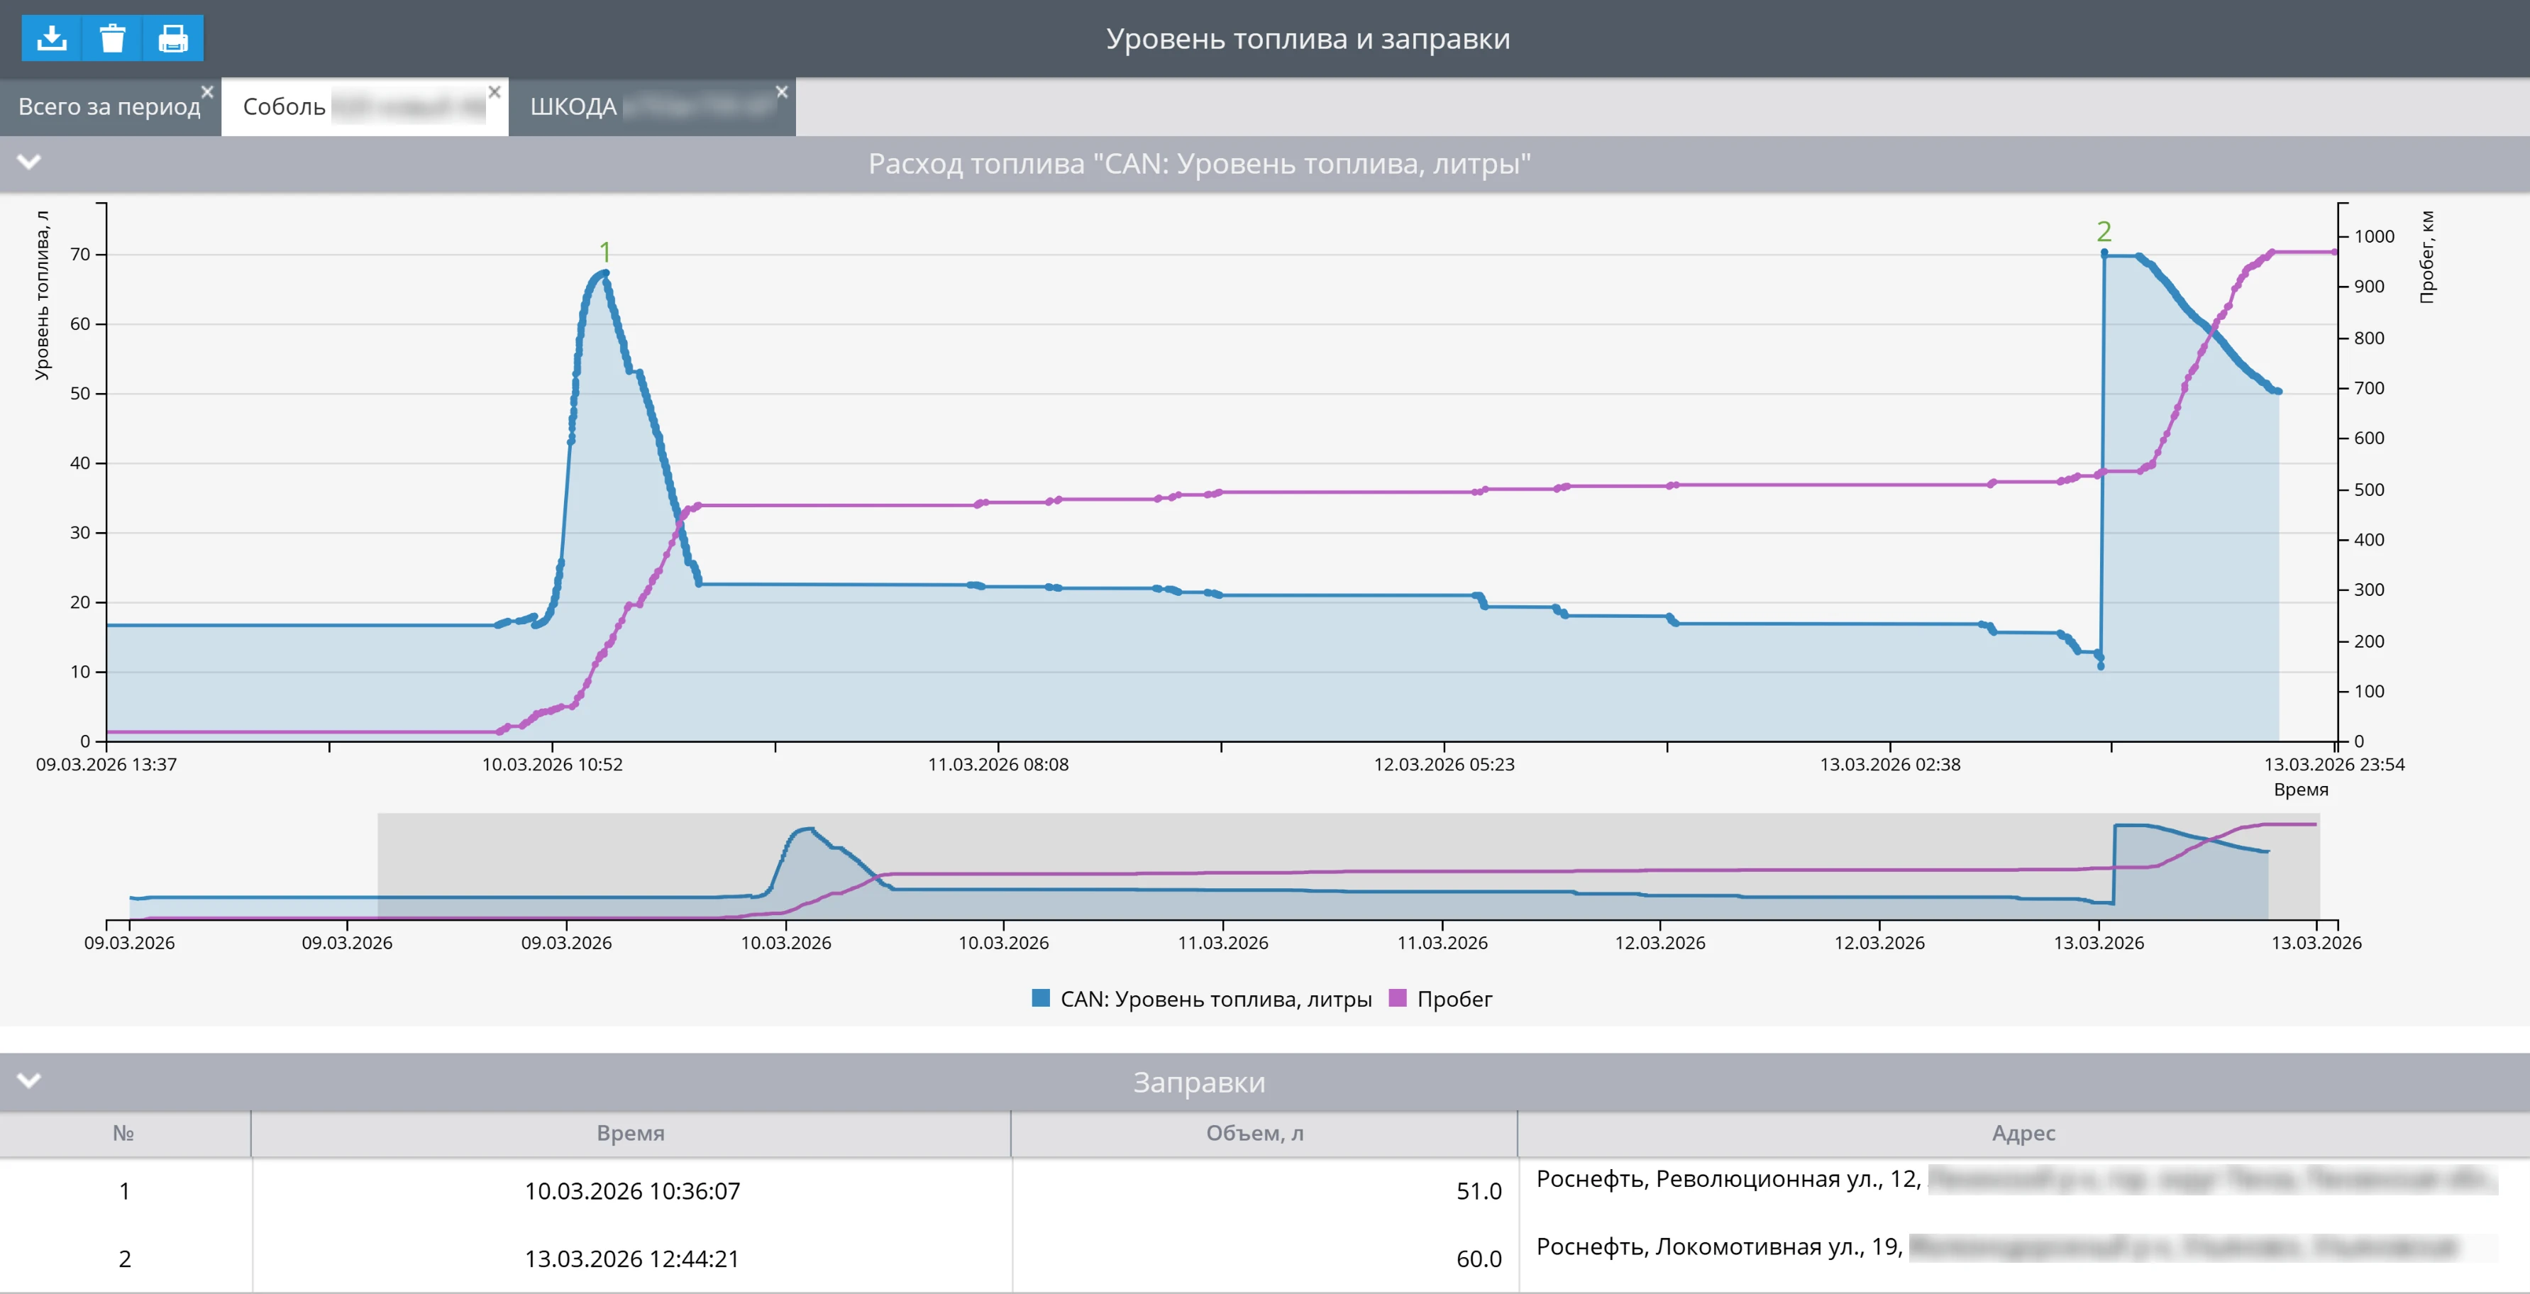
Task: Click the mileage line end near 1000 km
Action: 2333,253
